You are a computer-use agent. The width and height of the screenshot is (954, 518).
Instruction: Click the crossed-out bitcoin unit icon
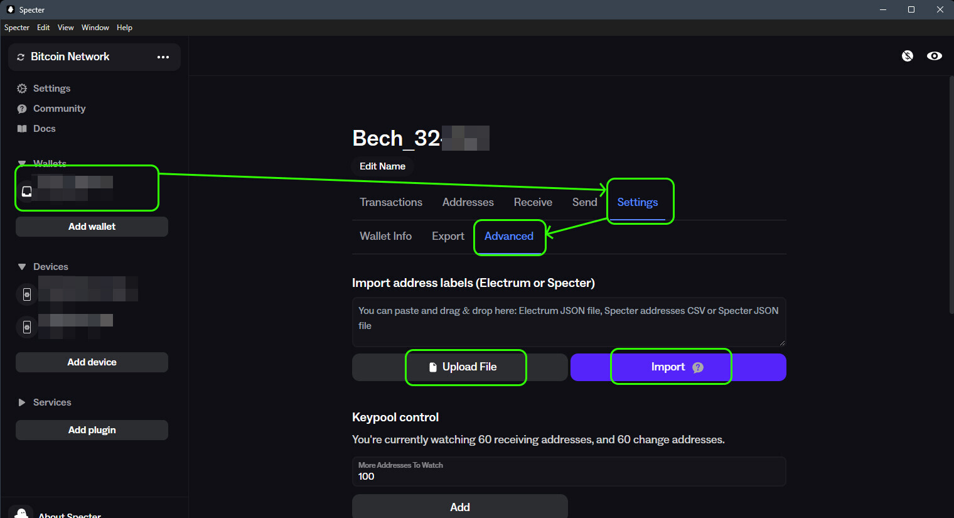pos(908,56)
